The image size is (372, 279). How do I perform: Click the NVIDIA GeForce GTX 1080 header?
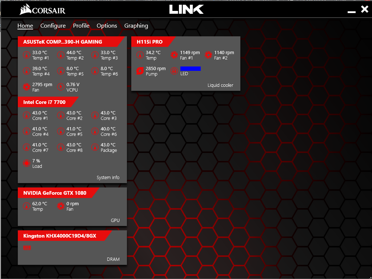(x=58, y=193)
